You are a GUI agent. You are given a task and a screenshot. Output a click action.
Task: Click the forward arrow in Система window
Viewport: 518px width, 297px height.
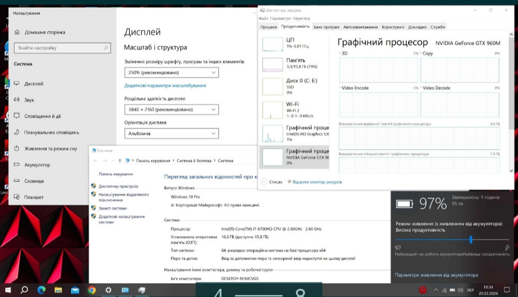pyautogui.click(x=105, y=161)
